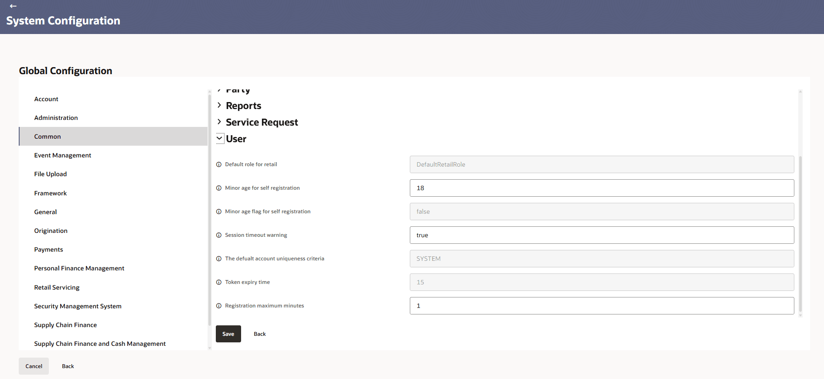
Task: Open the General category
Action: tap(113, 212)
